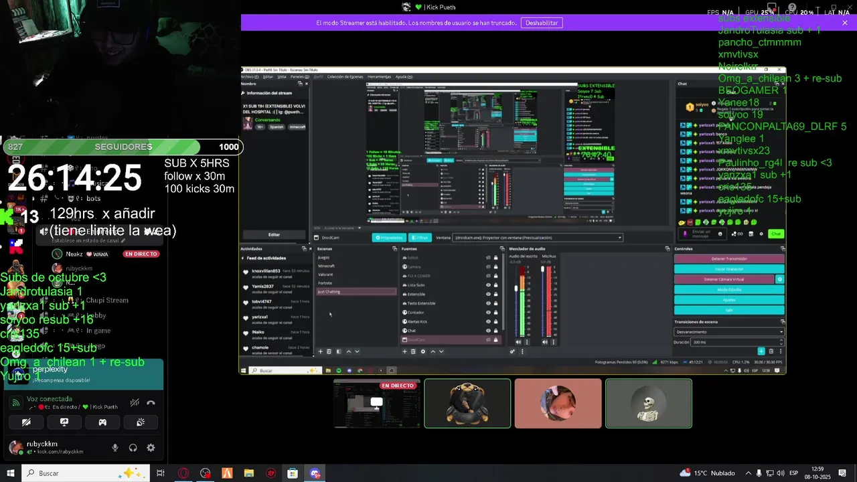This screenshot has width=857, height=482.
Task: Open the Windows Start menu
Action: coord(11,473)
